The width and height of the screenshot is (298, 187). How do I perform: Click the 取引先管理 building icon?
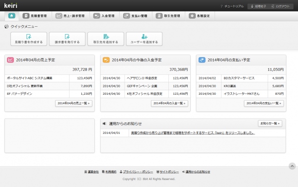159,16
